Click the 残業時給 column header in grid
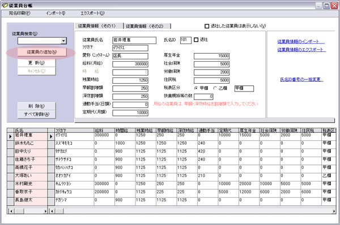Screen dimensions: 340x225 pos(146,130)
